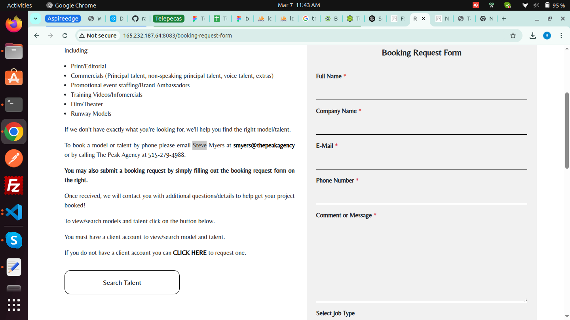This screenshot has height=320, width=570.
Task: Click the page vertical scrollbar
Action: pyautogui.click(x=567, y=130)
